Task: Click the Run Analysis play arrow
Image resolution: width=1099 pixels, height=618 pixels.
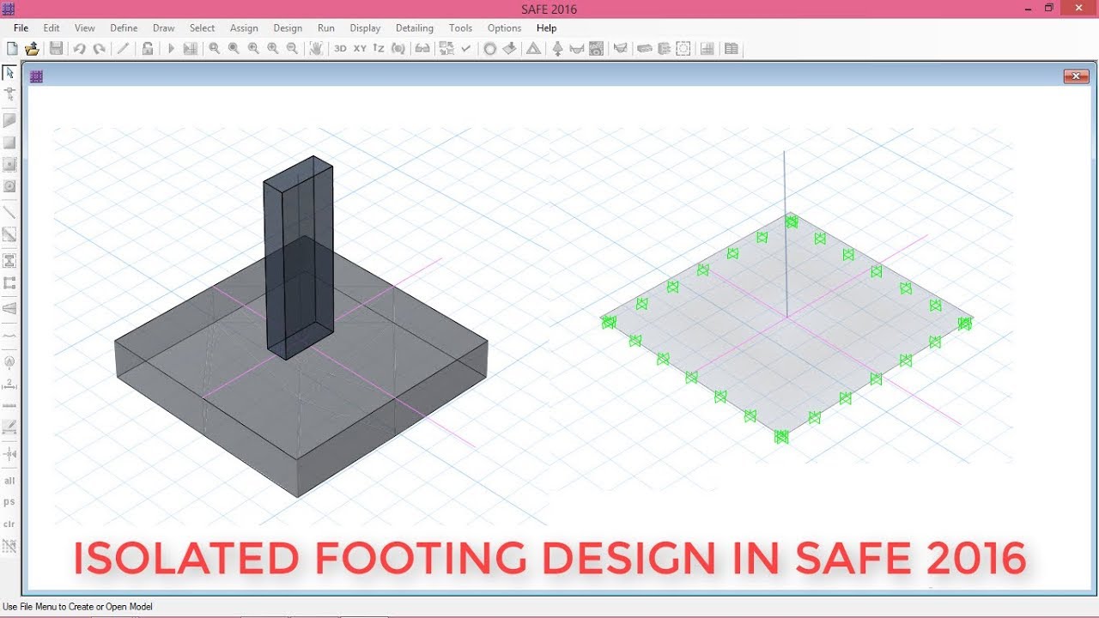Action: (171, 49)
